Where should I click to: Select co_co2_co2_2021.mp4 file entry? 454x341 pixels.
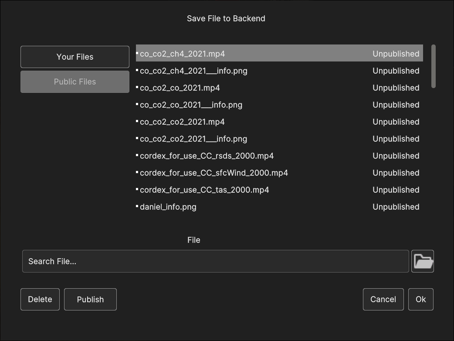click(x=279, y=122)
